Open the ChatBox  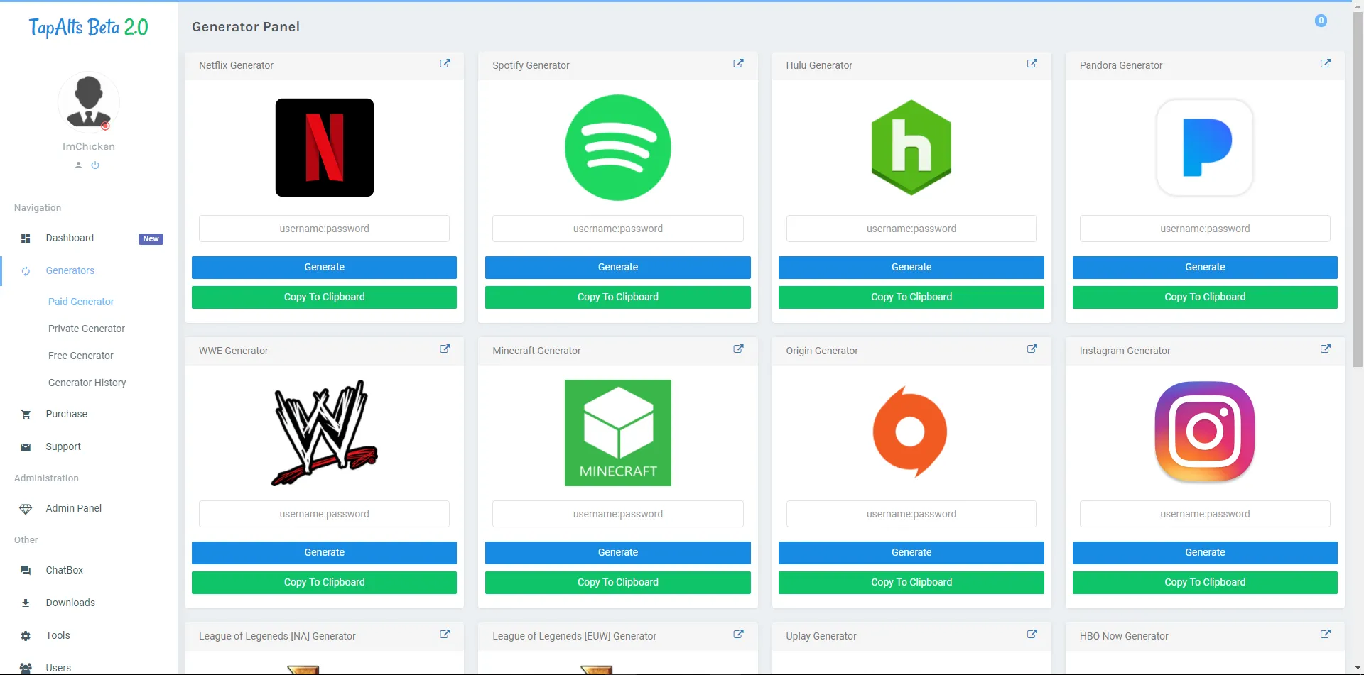click(x=65, y=570)
